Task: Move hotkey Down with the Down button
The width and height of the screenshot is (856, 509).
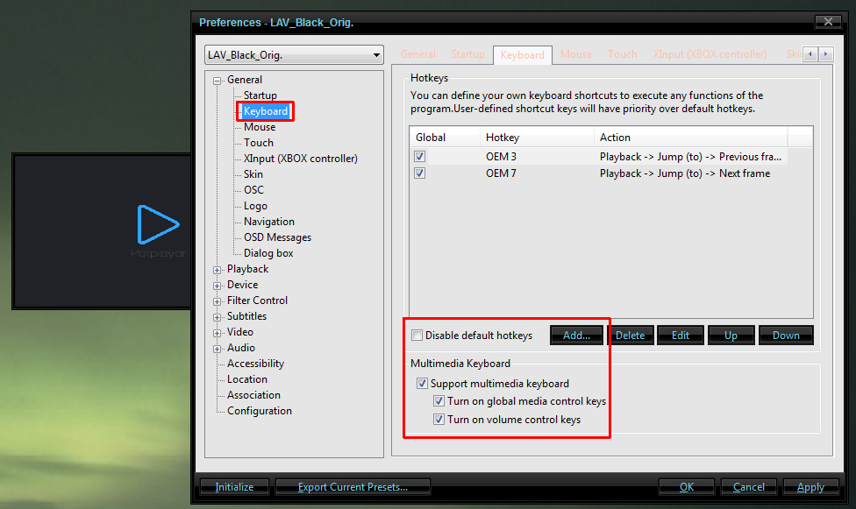Action: [786, 336]
